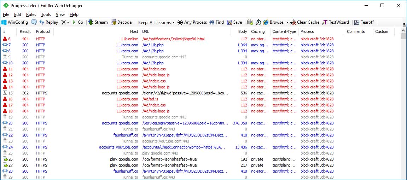Click the warning icon of session 12
This screenshot has height=180, width=407.
click(5, 75)
